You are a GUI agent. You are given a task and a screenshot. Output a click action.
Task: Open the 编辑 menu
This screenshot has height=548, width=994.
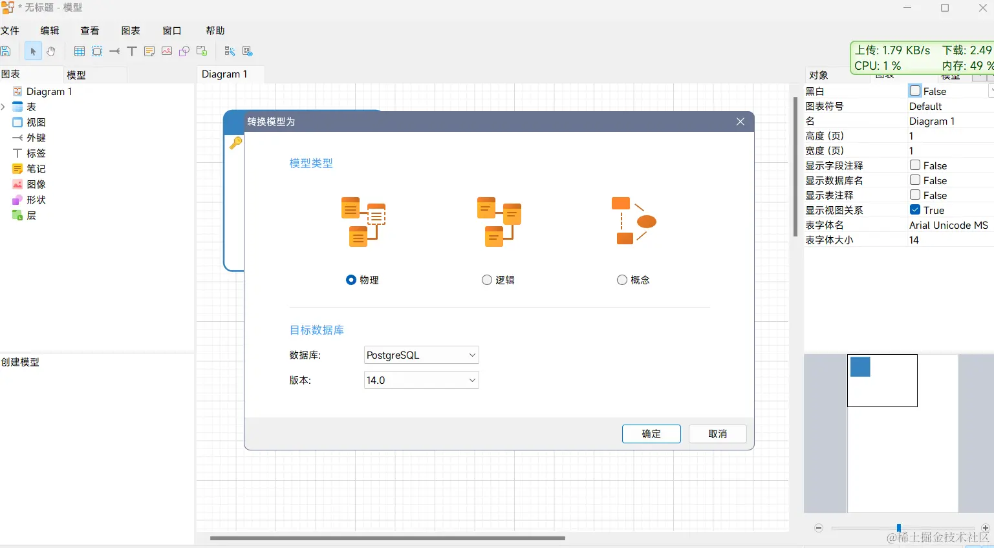tap(50, 30)
